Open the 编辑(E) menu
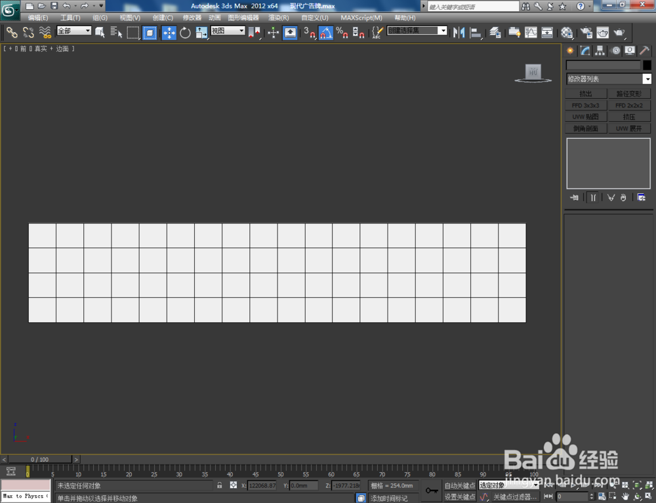This screenshot has height=503, width=656. point(38,18)
